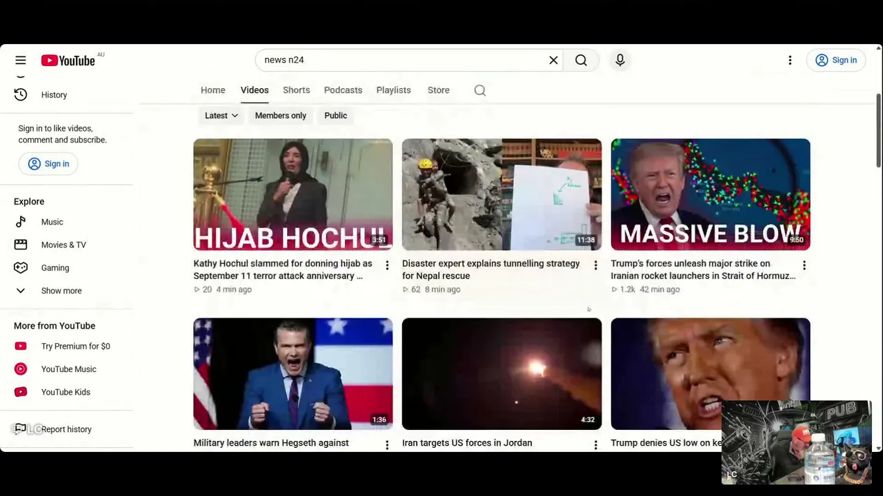The width and height of the screenshot is (883, 496).
Task: Open options menu for Nepal rescue video
Action: [x=596, y=265]
